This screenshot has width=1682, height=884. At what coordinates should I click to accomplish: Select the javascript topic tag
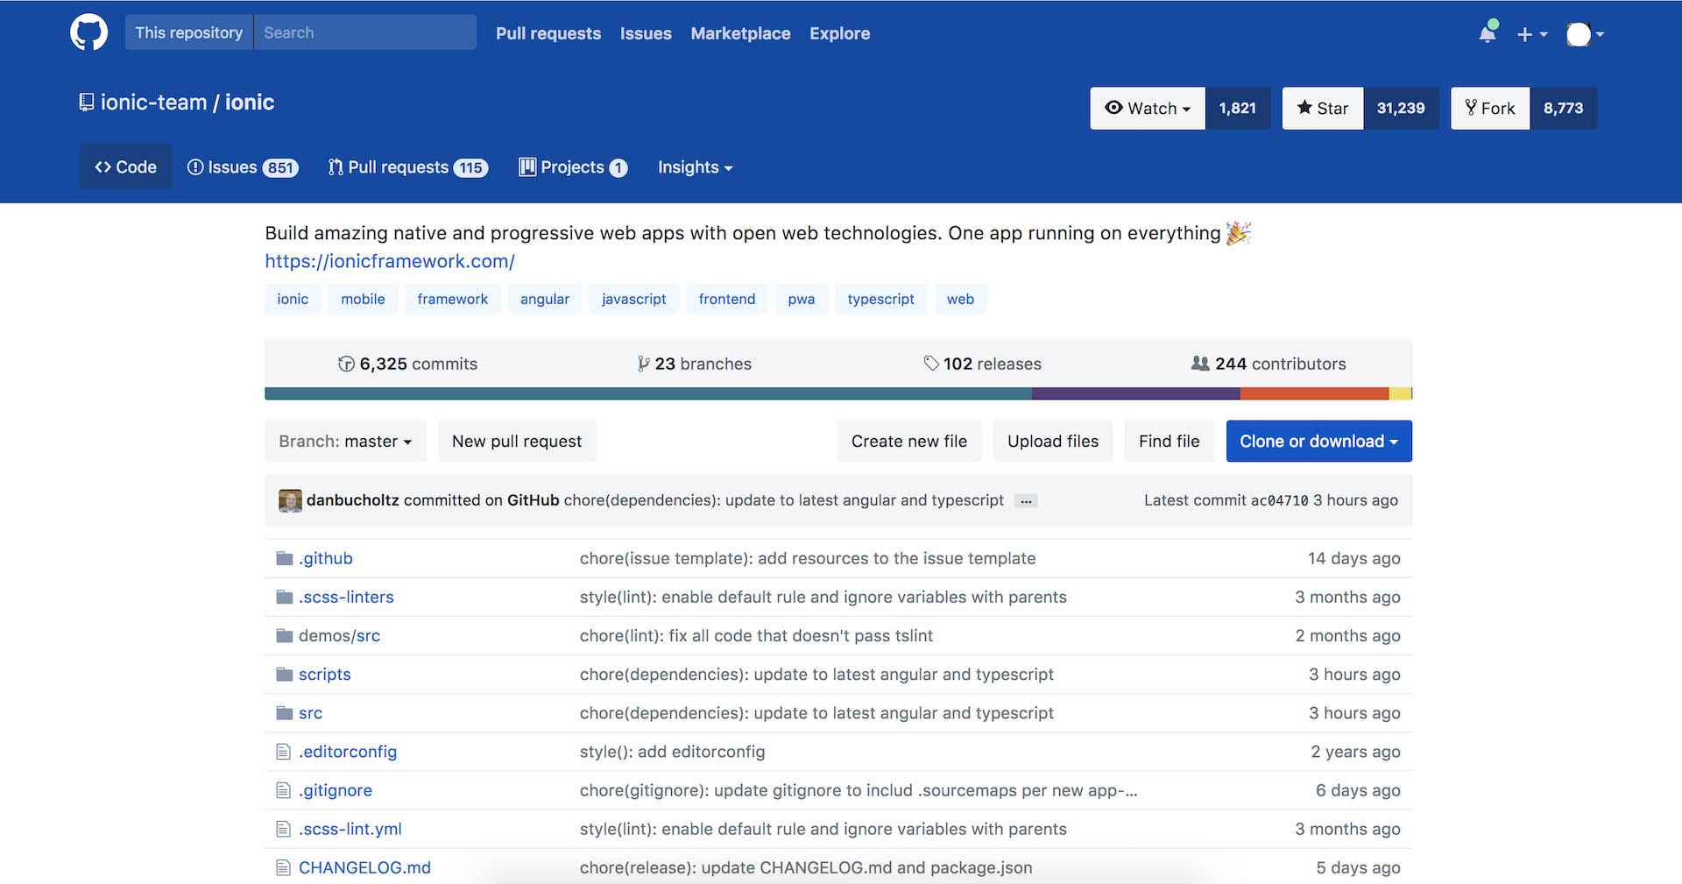pyautogui.click(x=634, y=299)
